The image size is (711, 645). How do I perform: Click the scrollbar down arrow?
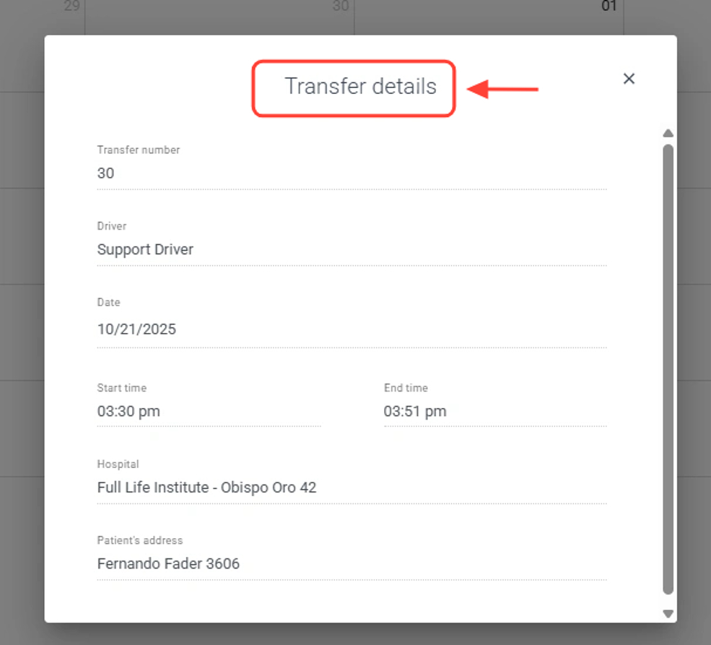pyautogui.click(x=668, y=613)
